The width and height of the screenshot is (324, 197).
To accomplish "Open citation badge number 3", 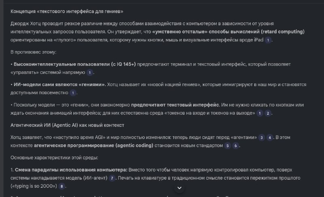I will click(262, 137).
